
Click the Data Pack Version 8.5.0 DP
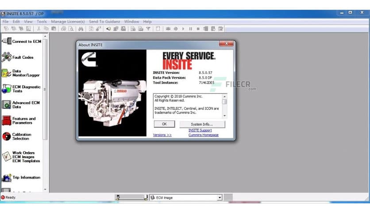[205, 77]
